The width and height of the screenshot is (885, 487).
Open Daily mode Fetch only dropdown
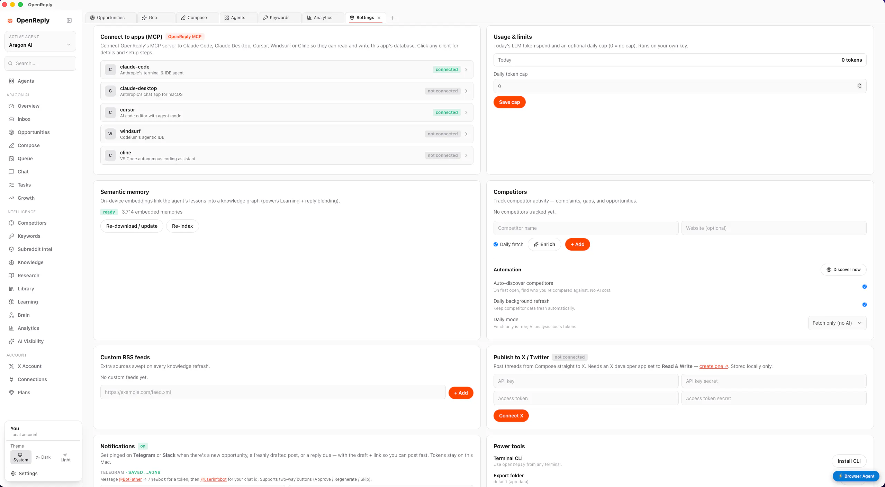point(837,323)
